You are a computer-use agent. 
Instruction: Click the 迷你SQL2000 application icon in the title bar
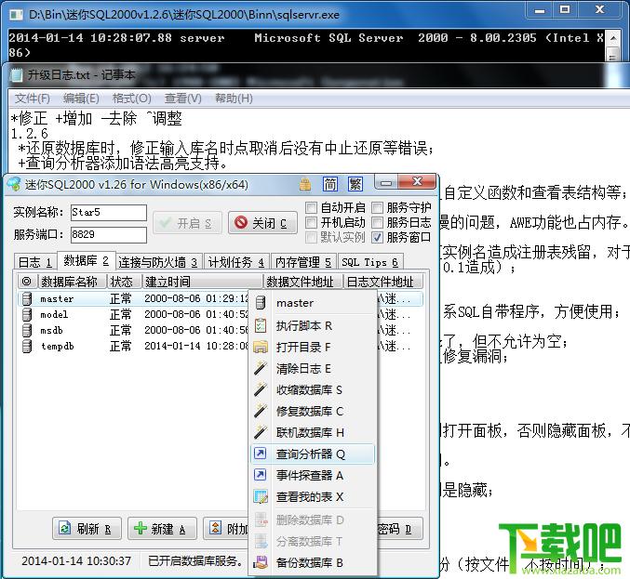click(x=14, y=184)
